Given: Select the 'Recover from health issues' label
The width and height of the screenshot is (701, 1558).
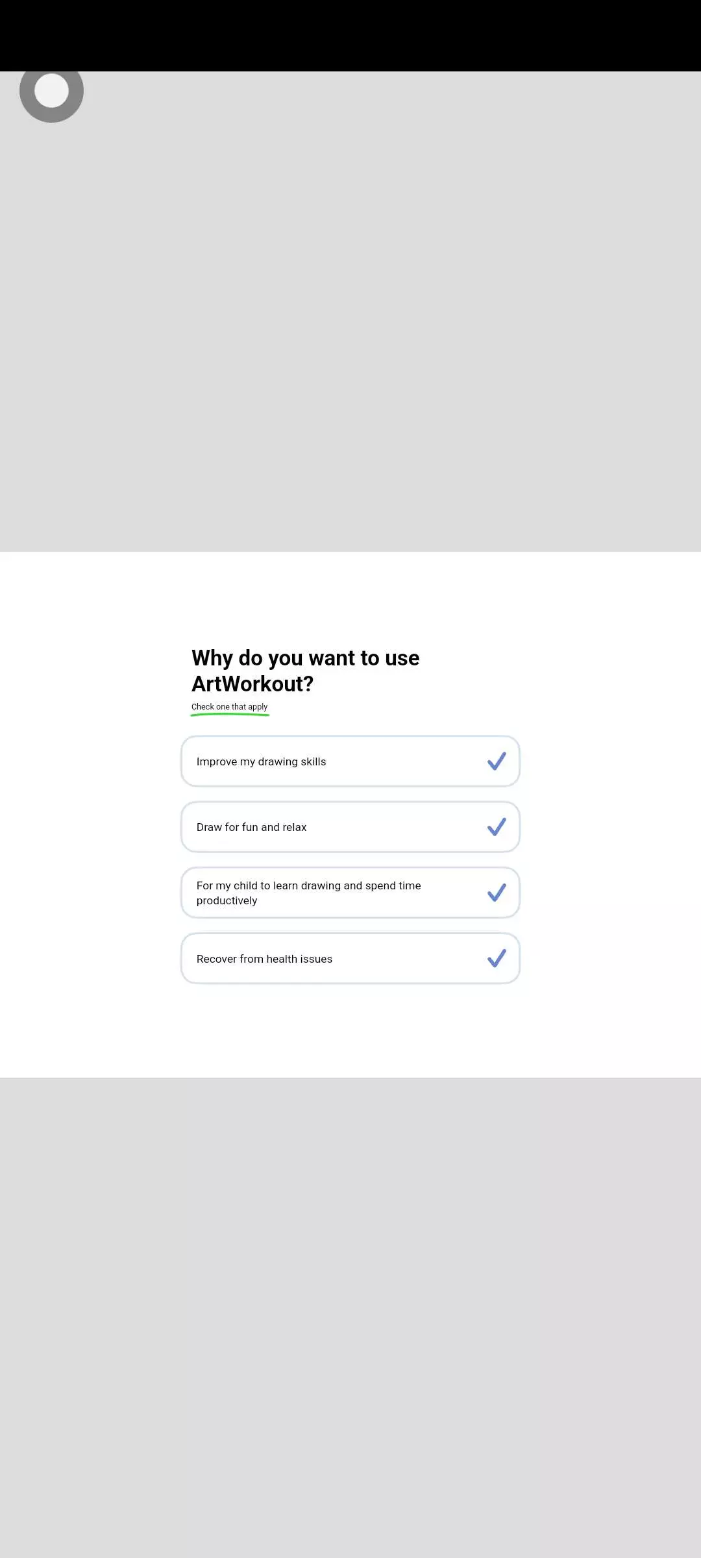Looking at the screenshot, I should [x=264, y=959].
